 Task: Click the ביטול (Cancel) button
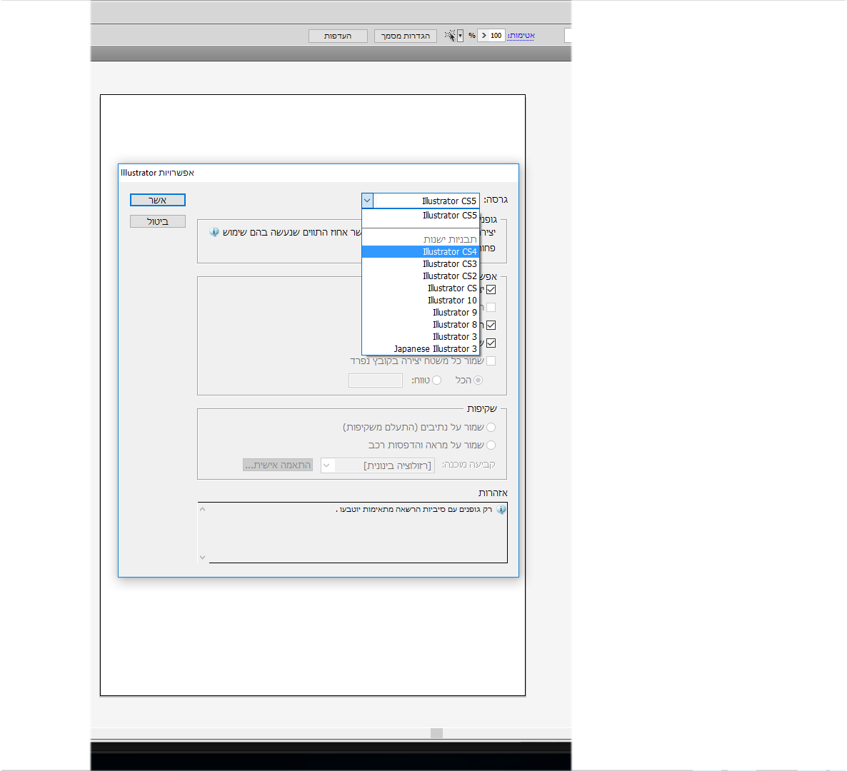pyautogui.click(x=157, y=221)
